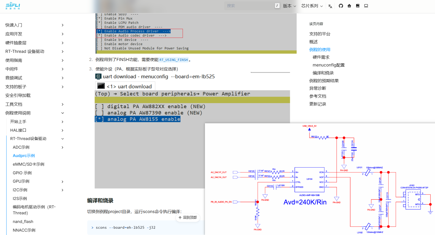This screenshot has width=435, height=235.
Task: Open 安全引导加载 in the sidebar
Action: (18, 96)
